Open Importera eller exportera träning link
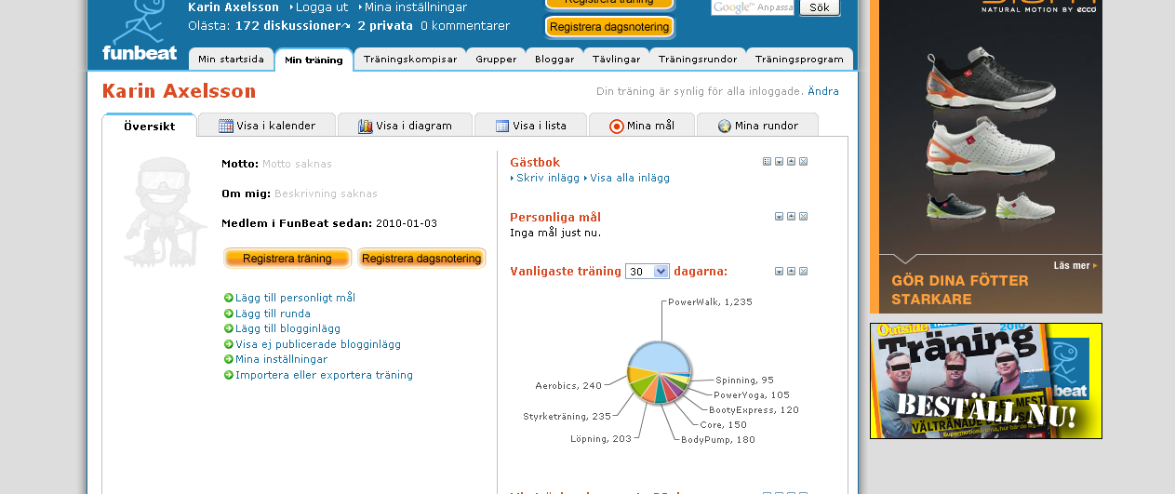 (x=324, y=375)
